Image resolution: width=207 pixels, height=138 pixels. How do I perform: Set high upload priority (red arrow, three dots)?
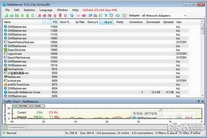point(50,16)
